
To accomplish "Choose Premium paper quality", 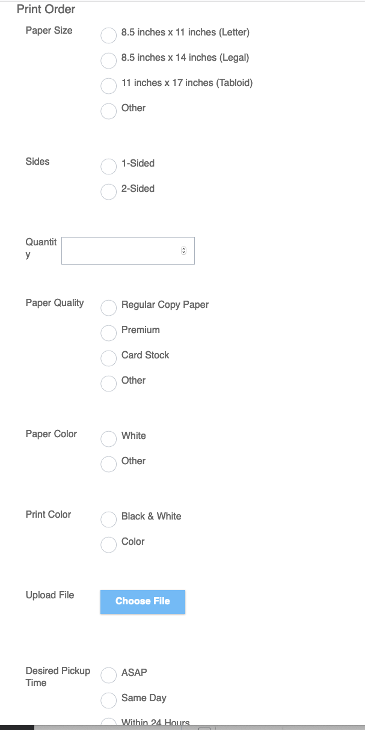I will tap(108, 333).
